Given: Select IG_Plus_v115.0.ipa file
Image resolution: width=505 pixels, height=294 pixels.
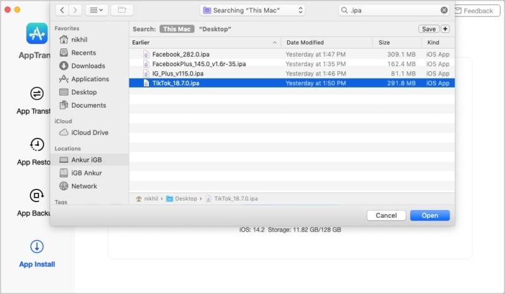Looking at the screenshot, I should click(x=292, y=74).
